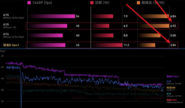
Task: Click the red power bar in iPhone 13 row
Action: click(x=100, y=26)
